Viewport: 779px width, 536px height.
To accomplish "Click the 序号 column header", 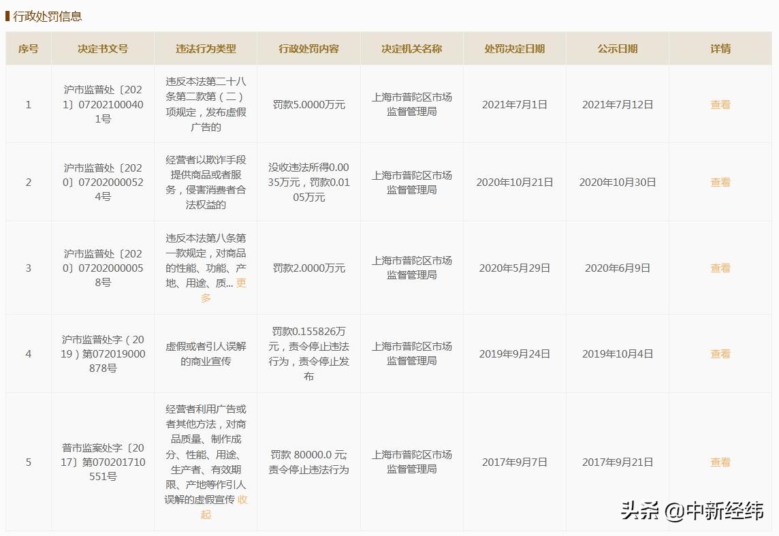I will click(x=29, y=48).
